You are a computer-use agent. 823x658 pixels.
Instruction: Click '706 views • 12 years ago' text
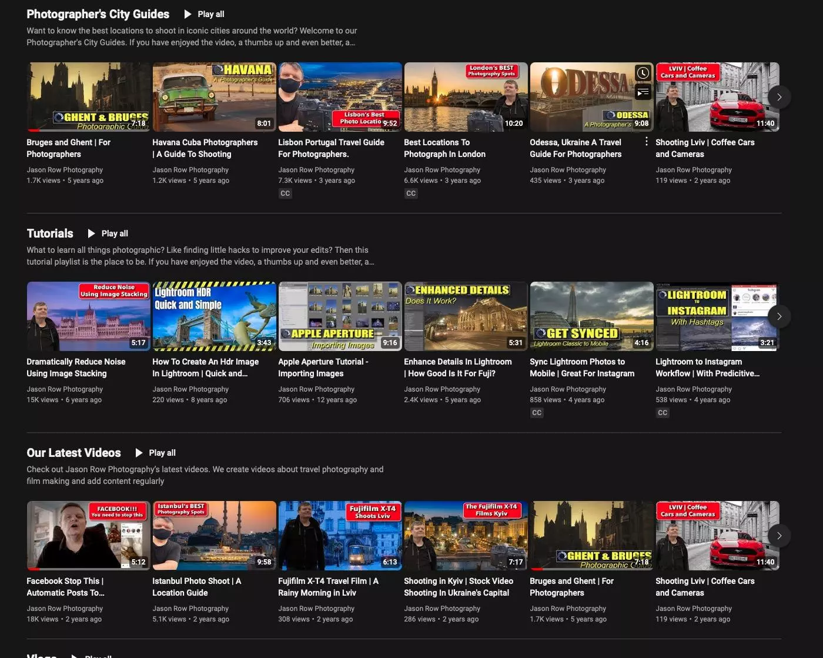[x=317, y=400]
